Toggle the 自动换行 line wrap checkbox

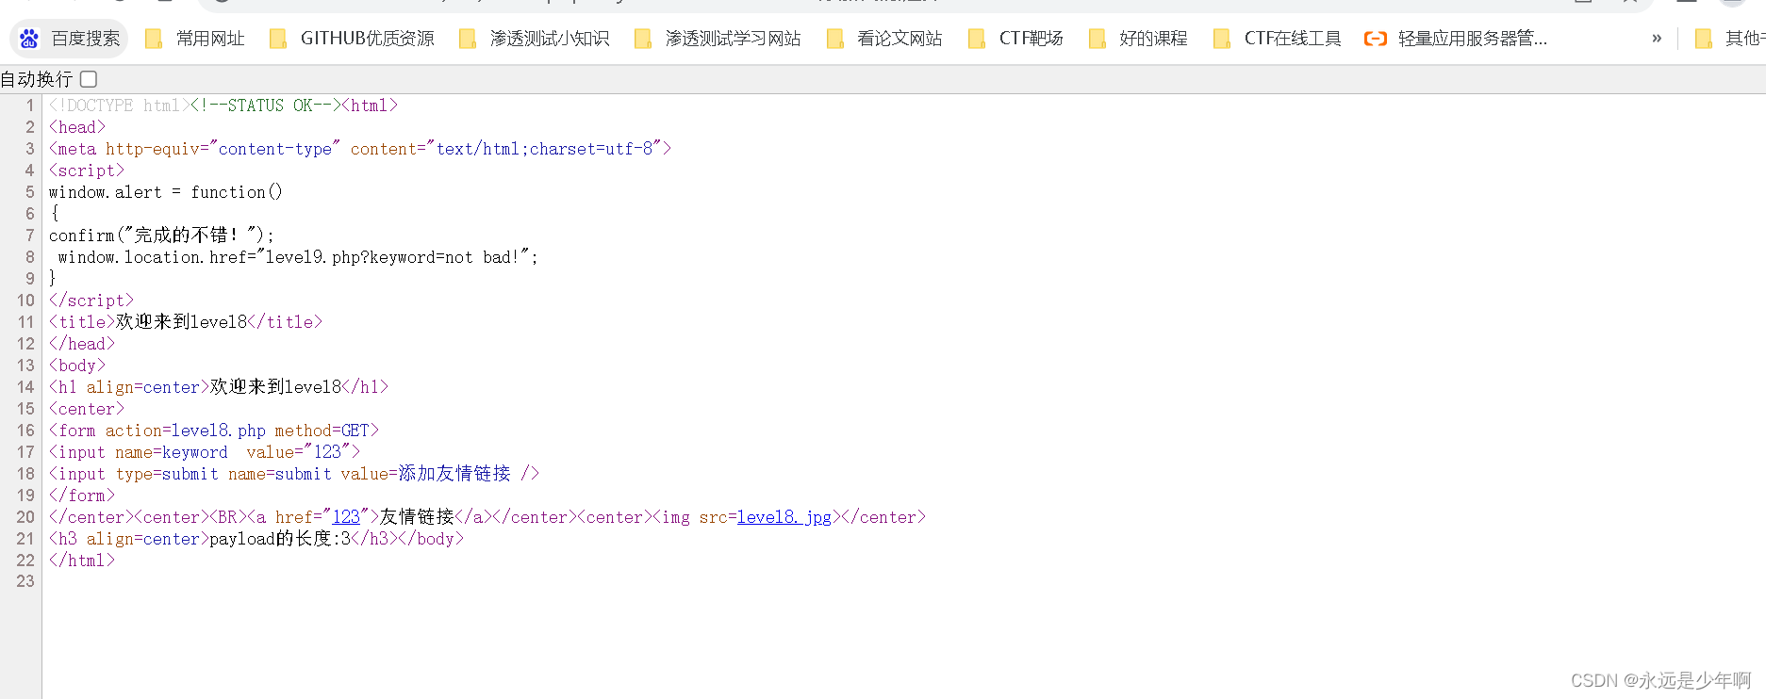pos(89,79)
